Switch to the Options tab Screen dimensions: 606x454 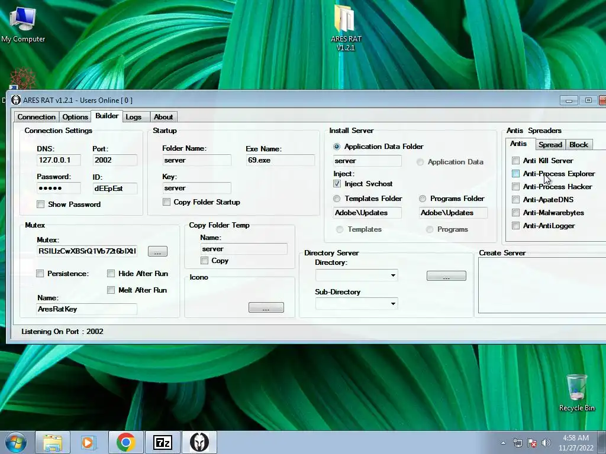click(75, 117)
